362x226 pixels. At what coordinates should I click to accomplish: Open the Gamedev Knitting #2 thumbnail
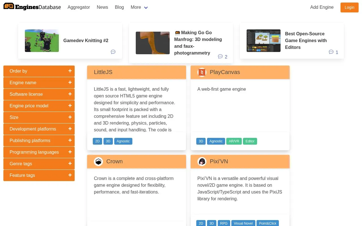coord(42,41)
